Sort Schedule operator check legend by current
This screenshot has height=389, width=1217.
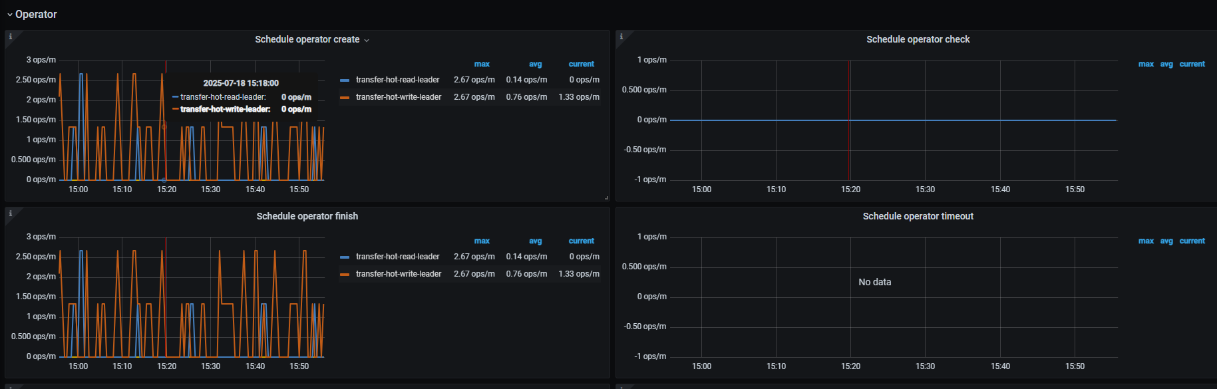1192,65
